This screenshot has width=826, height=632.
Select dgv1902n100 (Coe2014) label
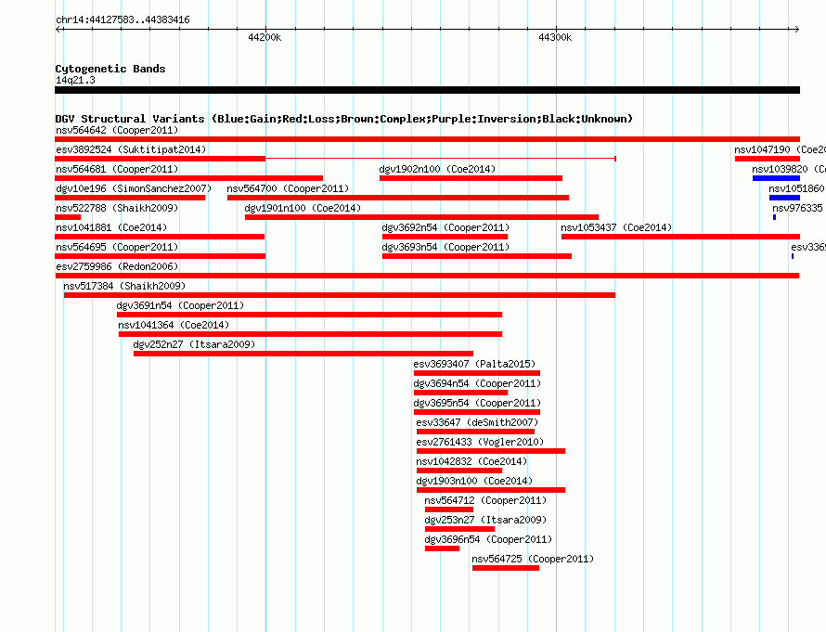click(x=438, y=169)
